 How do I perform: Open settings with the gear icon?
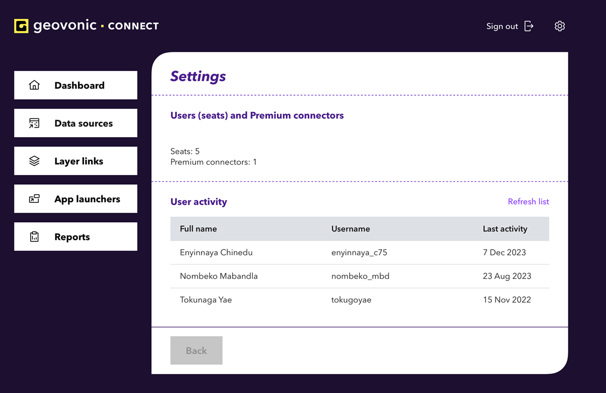pos(560,25)
